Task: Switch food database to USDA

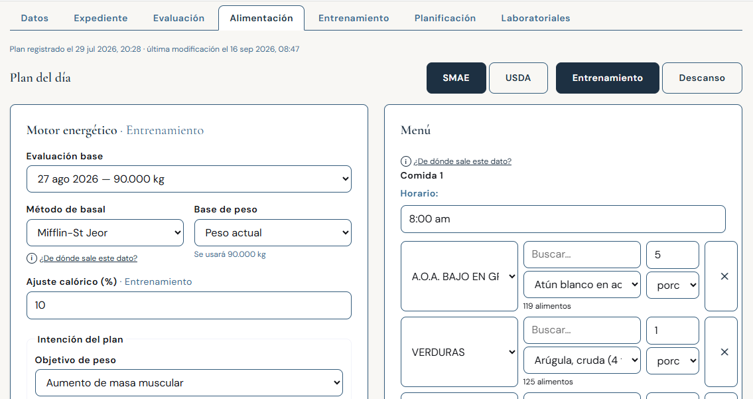Action: point(518,78)
